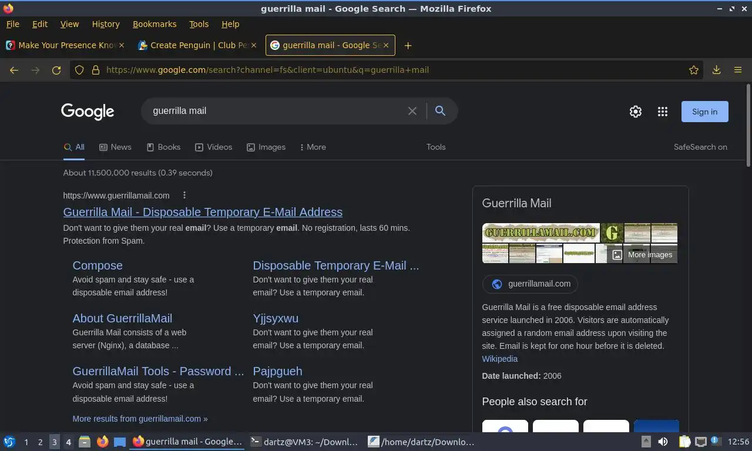Launch Firefox from the taskbar launcher icon
Viewport: 752px width, 451px height.
102,442
